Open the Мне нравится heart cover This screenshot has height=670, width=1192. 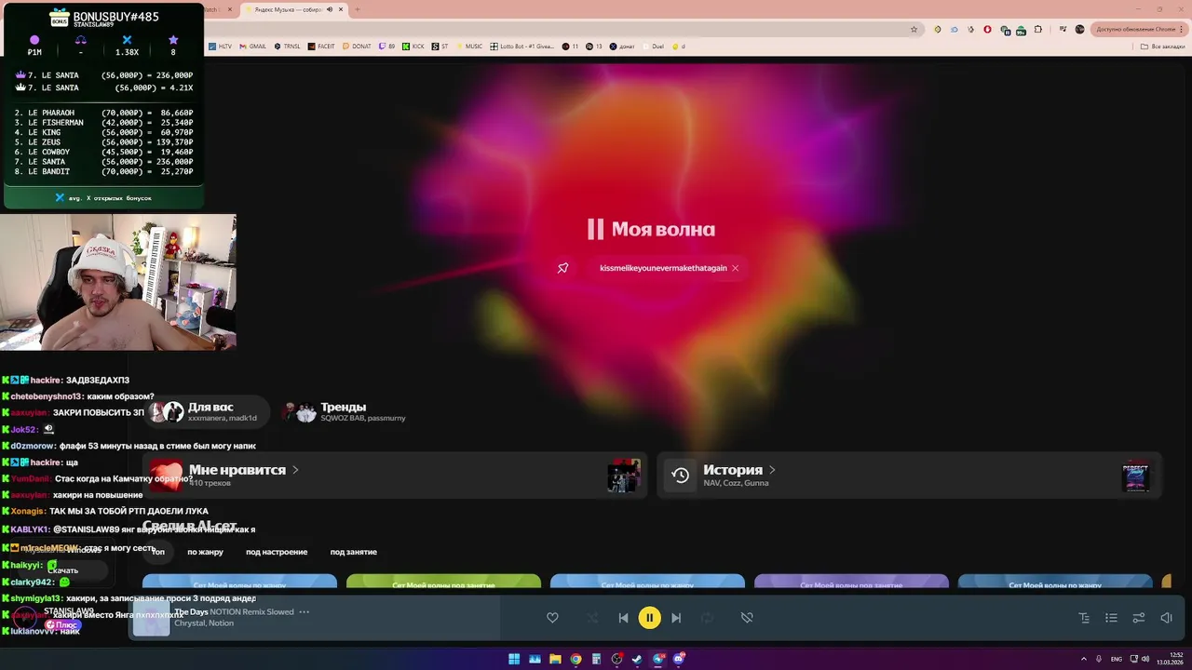tap(167, 476)
